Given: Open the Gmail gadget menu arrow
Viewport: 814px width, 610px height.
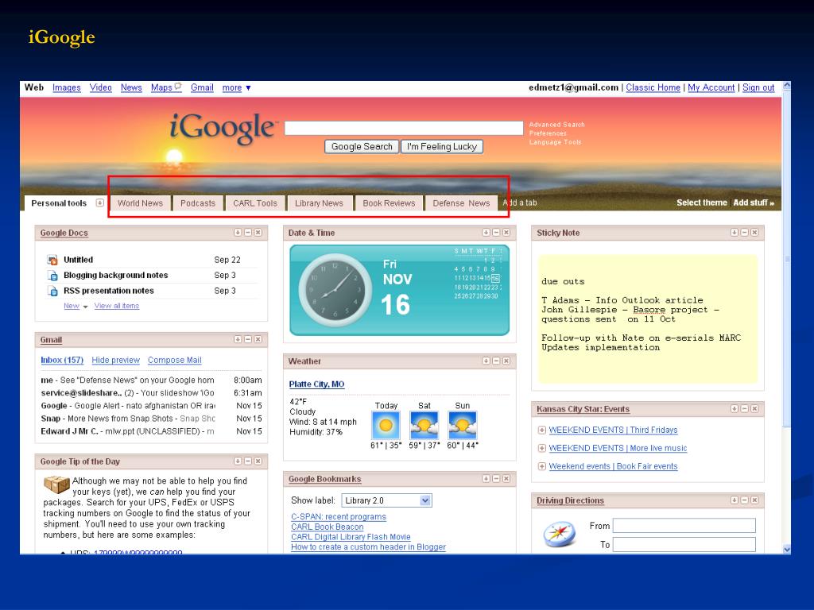Looking at the screenshot, I should (238, 339).
